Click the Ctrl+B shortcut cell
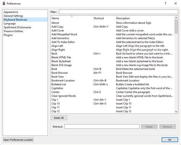Image resolution: width=181 pixels, height=145 pixels. click(97, 69)
